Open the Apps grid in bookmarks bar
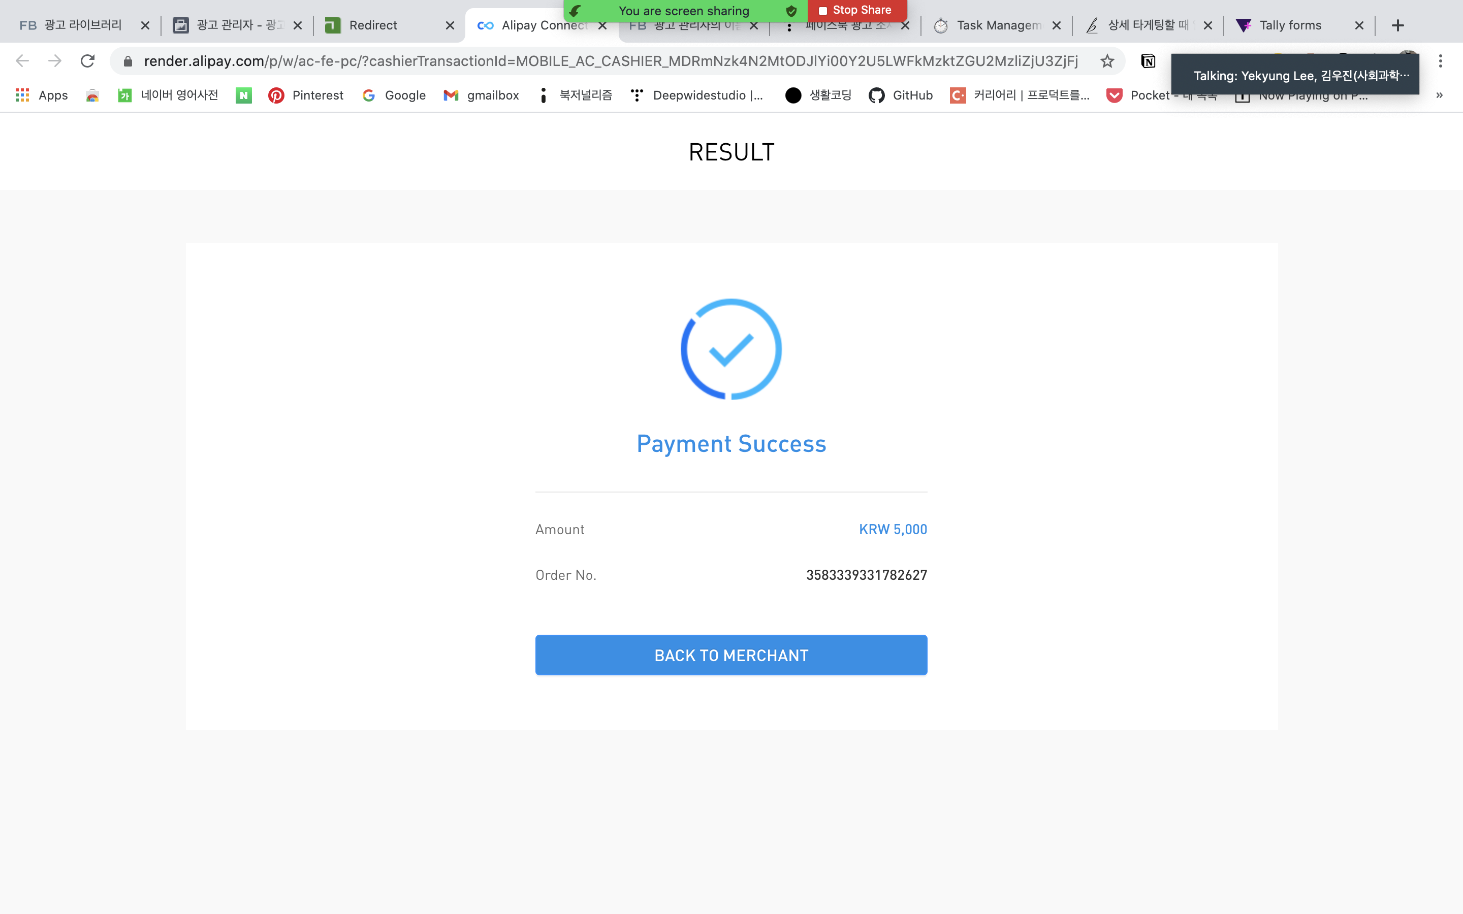The image size is (1463, 914). (42, 95)
